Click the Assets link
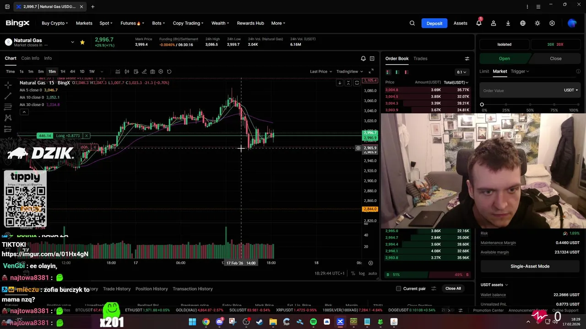The image size is (586, 329). point(460,23)
